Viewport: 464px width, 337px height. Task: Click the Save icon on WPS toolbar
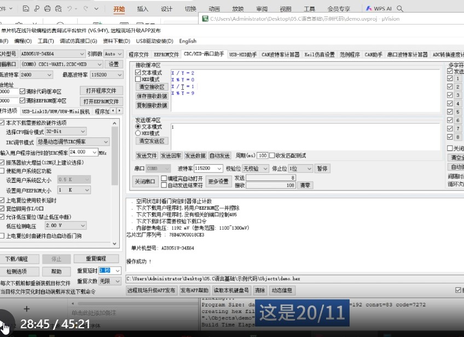(x=26, y=8)
